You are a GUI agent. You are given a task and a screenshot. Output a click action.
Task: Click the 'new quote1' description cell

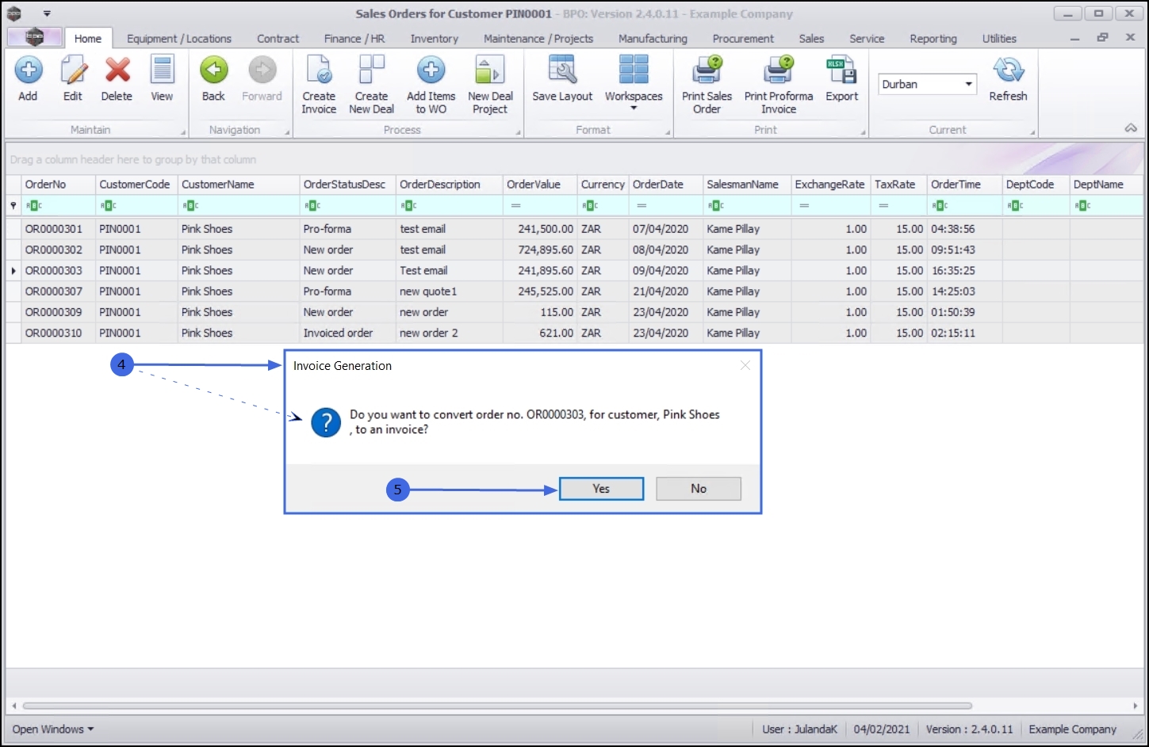pos(450,292)
